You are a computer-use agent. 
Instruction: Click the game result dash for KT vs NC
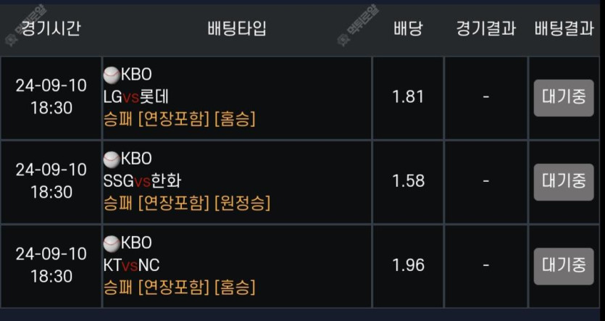click(x=485, y=265)
